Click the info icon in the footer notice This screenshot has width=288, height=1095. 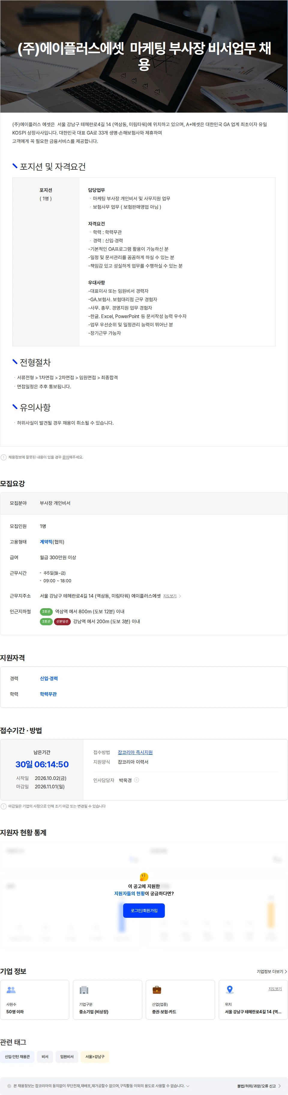9,1086
